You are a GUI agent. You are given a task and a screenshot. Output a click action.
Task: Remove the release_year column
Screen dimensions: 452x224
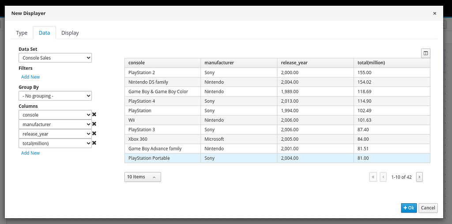(94, 134)
